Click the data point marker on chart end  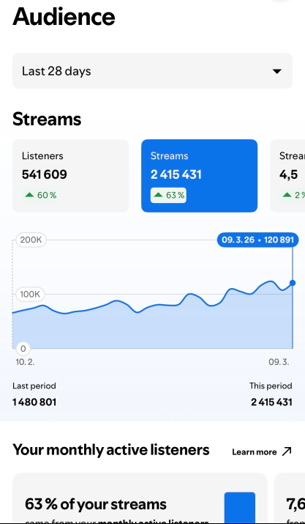(x=293, y=283)
